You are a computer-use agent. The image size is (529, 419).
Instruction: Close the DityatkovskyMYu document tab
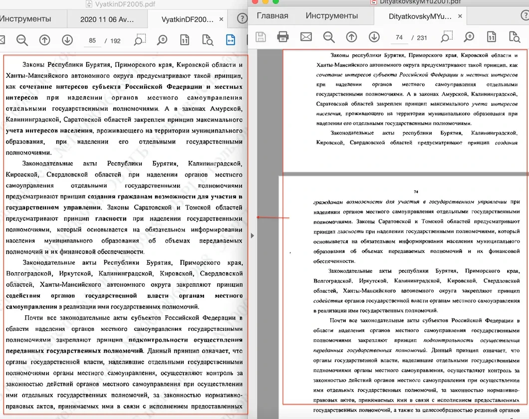pos(460,16)
